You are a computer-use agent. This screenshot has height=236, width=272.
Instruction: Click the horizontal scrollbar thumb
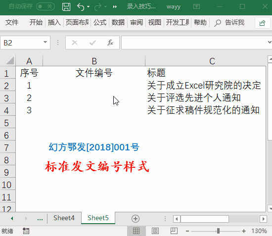click(205, 219)
